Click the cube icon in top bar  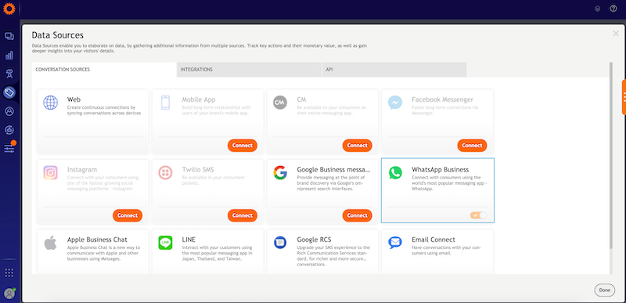tap(597, 9)
